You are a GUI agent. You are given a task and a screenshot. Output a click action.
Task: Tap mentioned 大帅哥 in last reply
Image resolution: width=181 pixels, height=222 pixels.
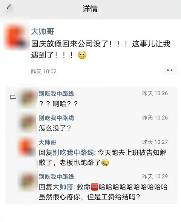[63, 187]
